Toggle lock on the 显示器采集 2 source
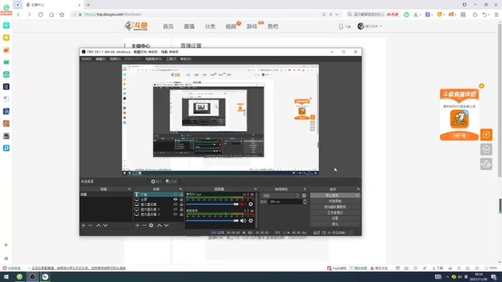502x282 pixels. coord(181,209)
